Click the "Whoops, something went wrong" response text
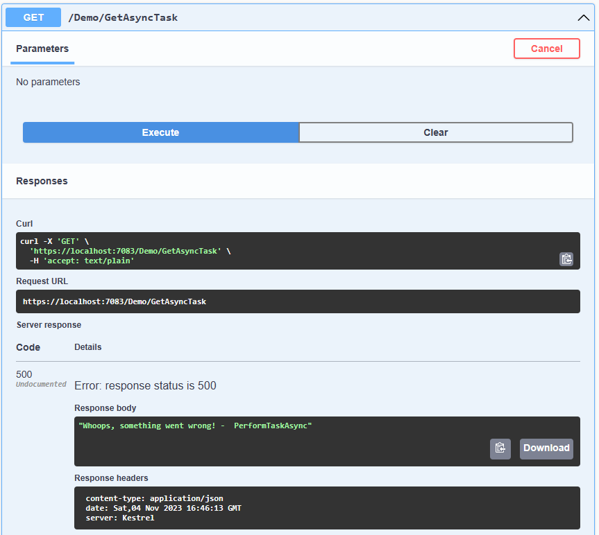This screenshot has height=535, width=599. (195, 426)
